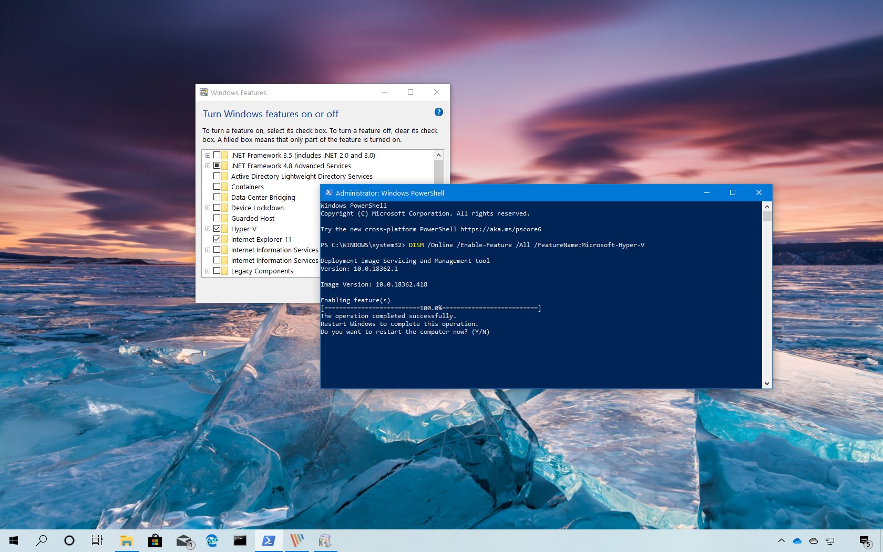Screen dimensions: 883x552
Task: Expand the .NET Framework 3.5 tree node
Action: 208,155
